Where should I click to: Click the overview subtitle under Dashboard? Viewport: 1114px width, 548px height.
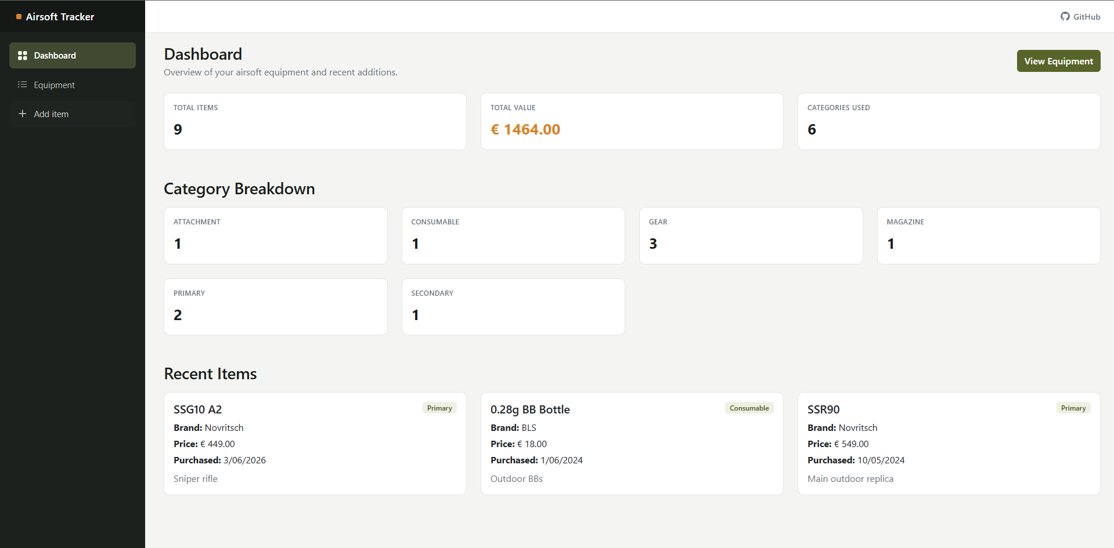click(280, 72)
